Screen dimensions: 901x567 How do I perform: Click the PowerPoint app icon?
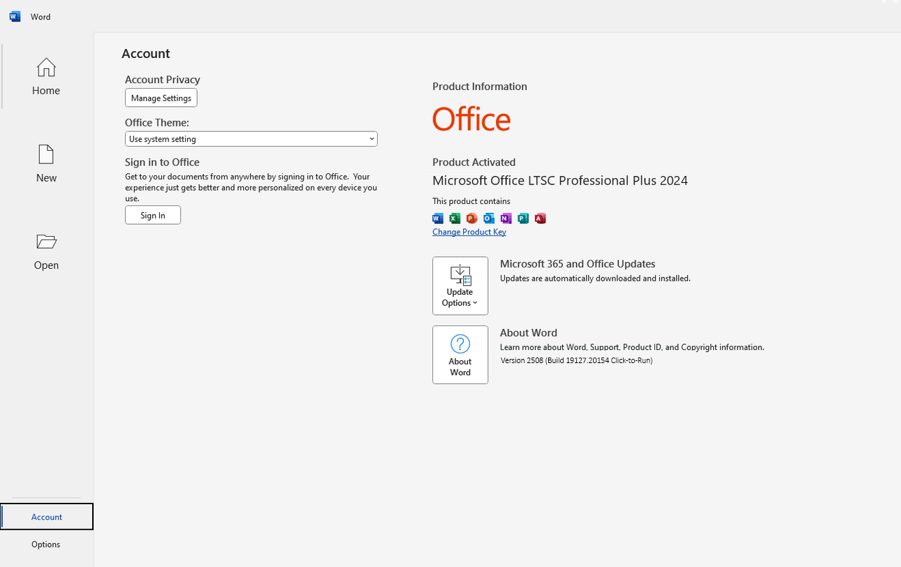[x=472, y=219]
